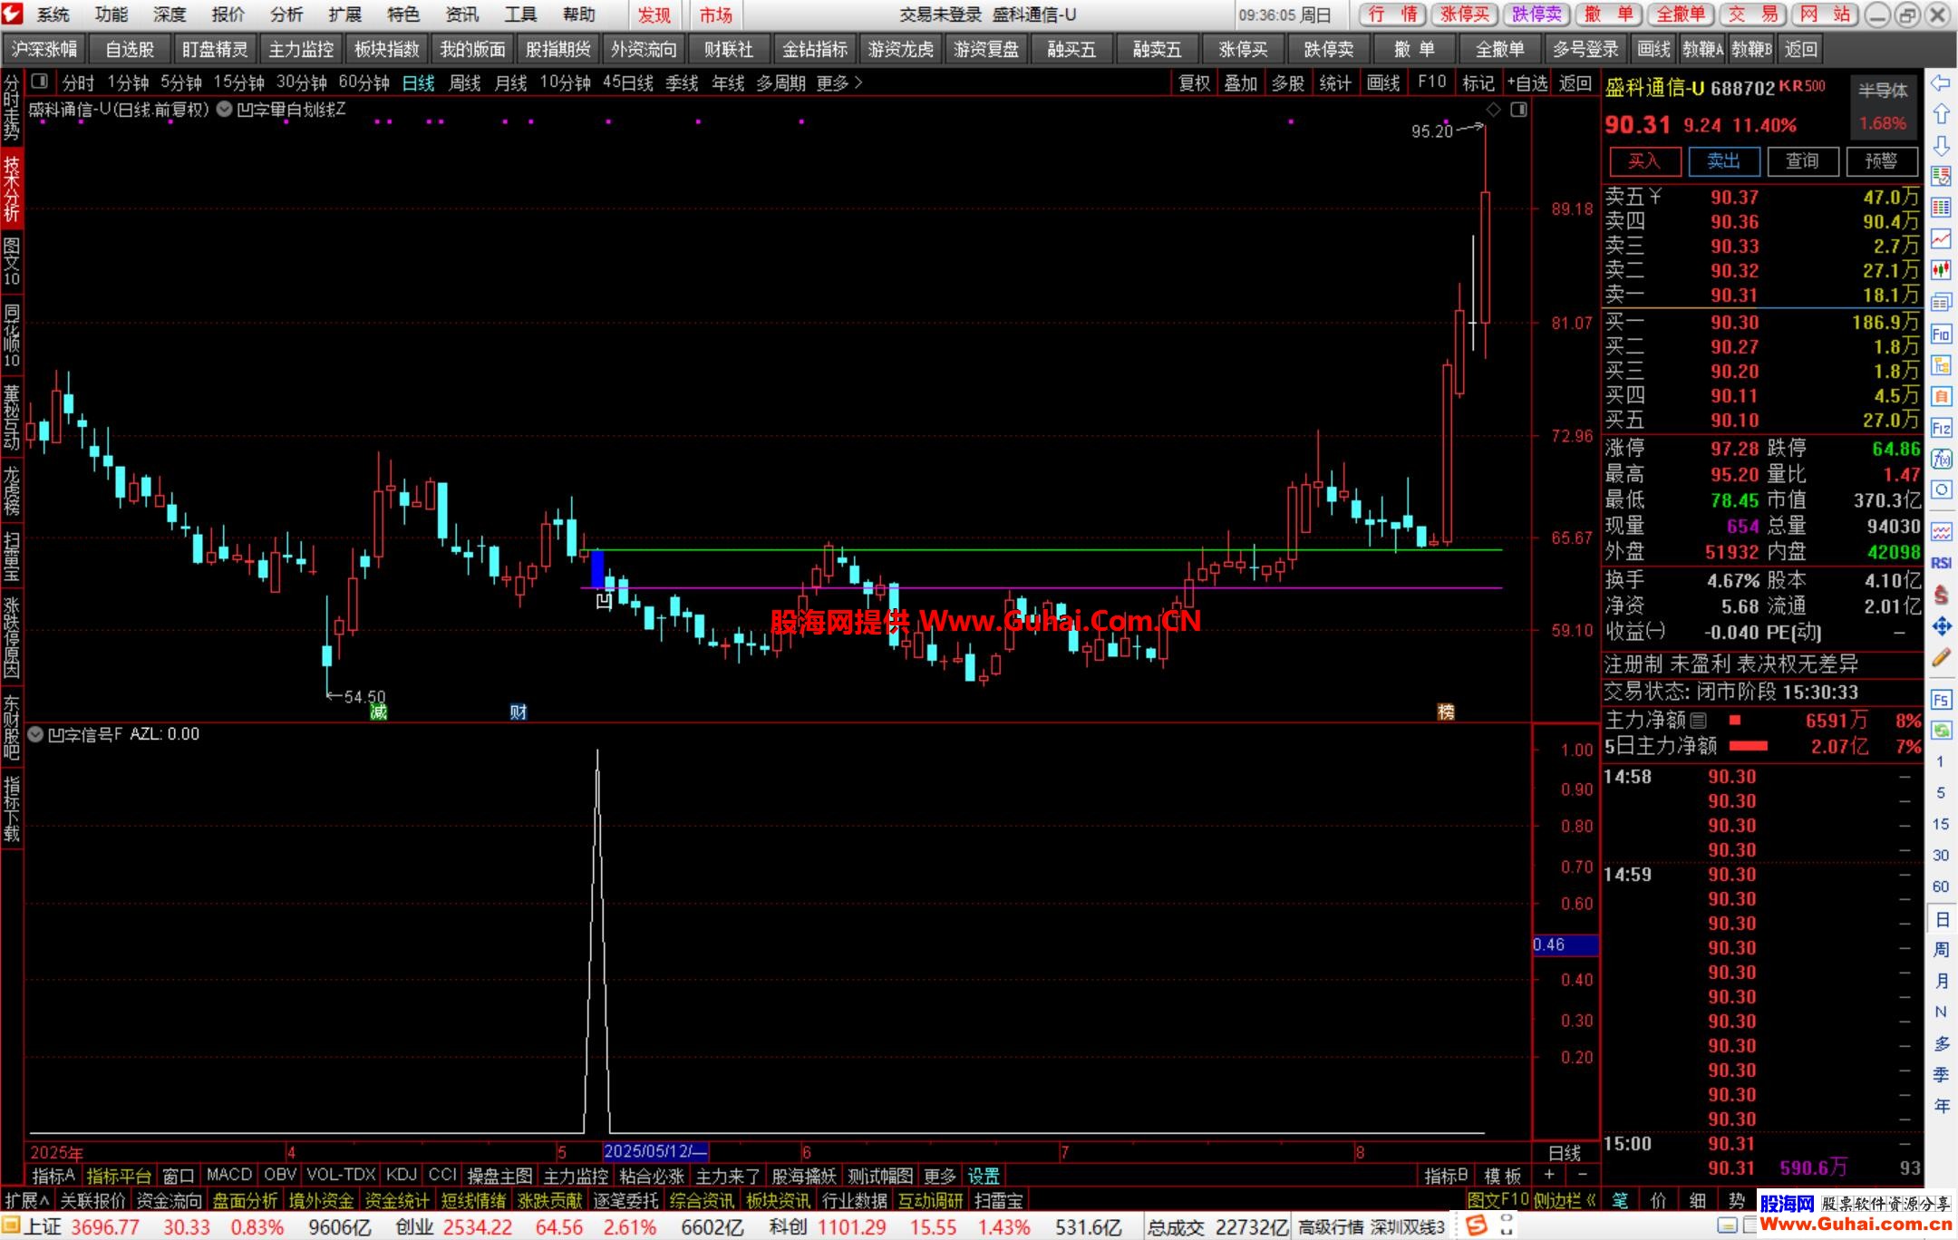The image size is (1958, 1240).
Task: Click the 预警 alert button
Action: coord(1881,161)
